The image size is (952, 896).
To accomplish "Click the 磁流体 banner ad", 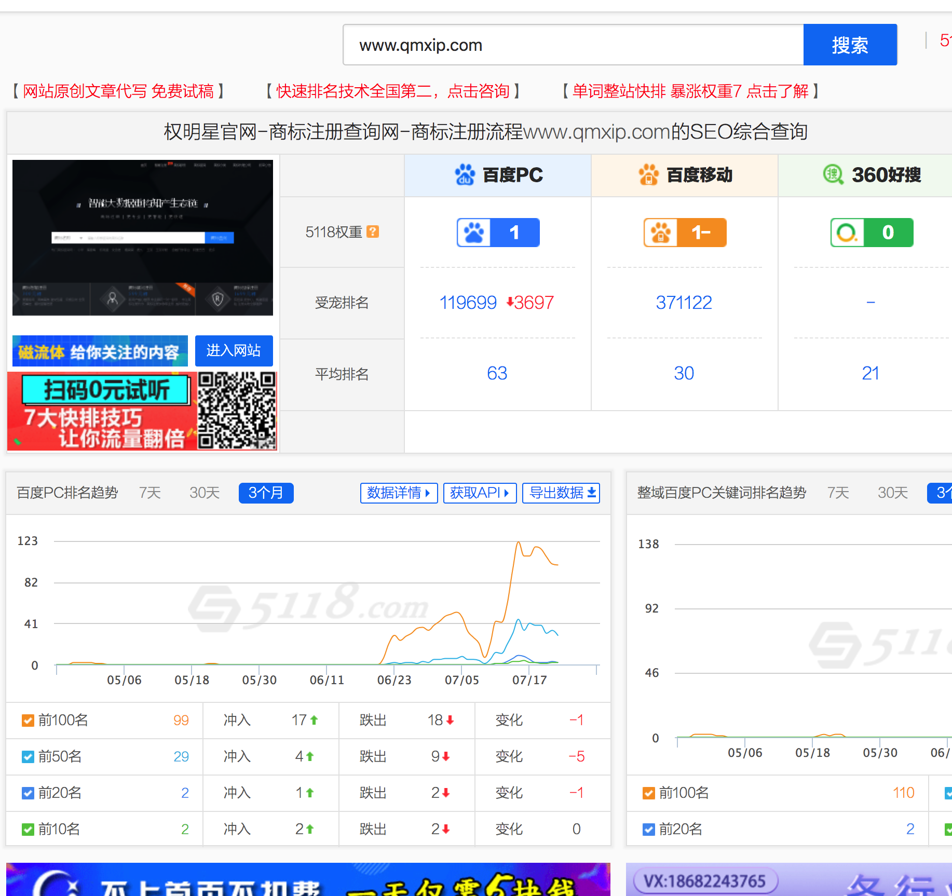I will (x=100, y=351).
